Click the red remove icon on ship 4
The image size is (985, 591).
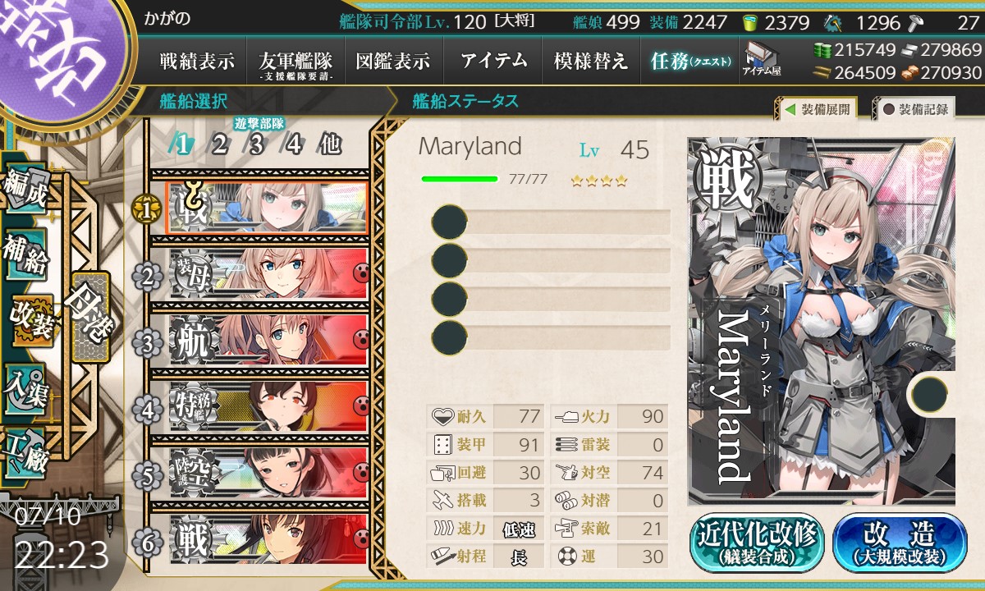tap(360, 405)
